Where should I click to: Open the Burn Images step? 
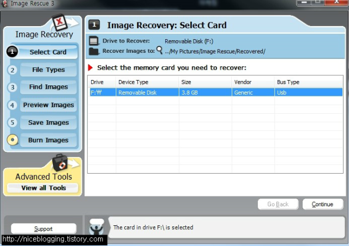pos(49,140)
